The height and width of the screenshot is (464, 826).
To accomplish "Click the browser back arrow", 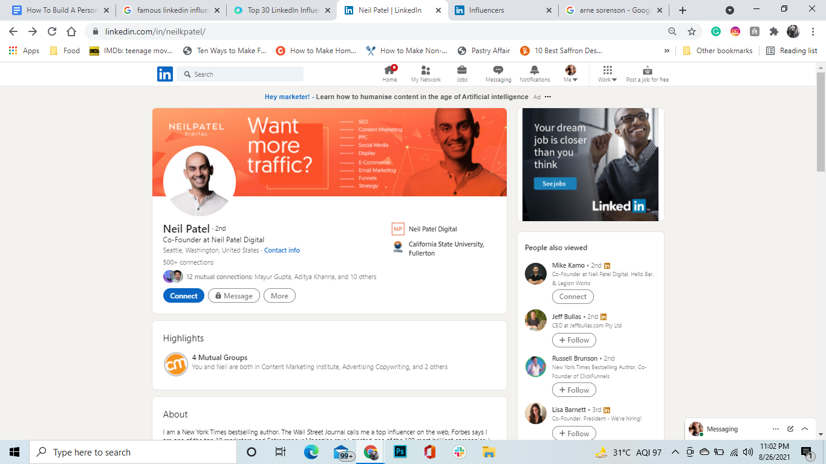I will pos(13,31).
